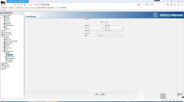This screenshot has width=184, height=102.
Task: Click the Reload button
Action: [x=103, y=94]
